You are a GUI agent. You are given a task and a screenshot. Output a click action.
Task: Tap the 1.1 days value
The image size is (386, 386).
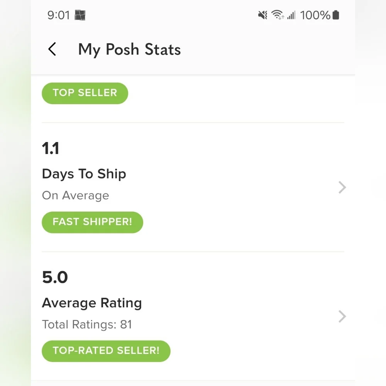51,149
